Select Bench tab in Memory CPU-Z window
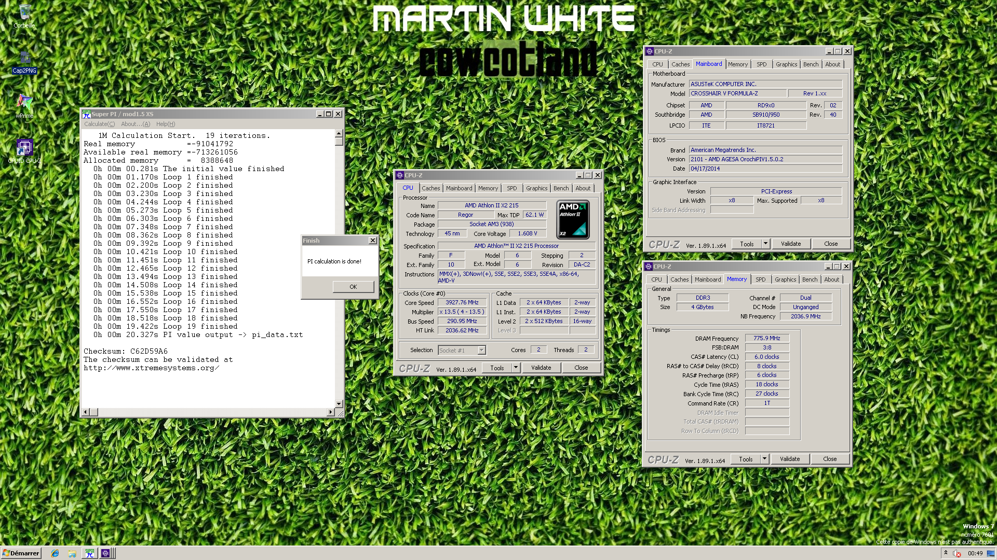Image resolution: width=997 pixels, height=560 pixels. coord(810,279)
